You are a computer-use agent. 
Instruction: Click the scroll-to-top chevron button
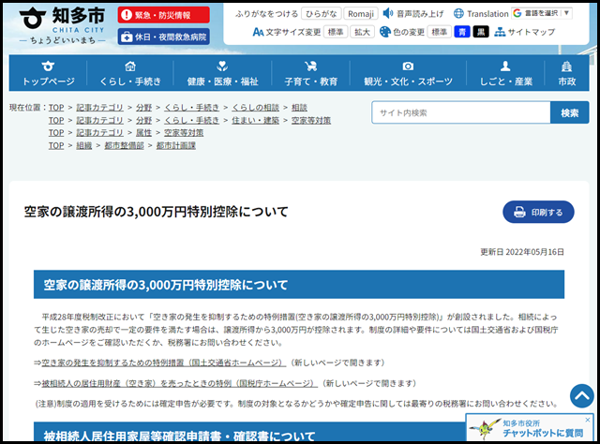(581, 396)
